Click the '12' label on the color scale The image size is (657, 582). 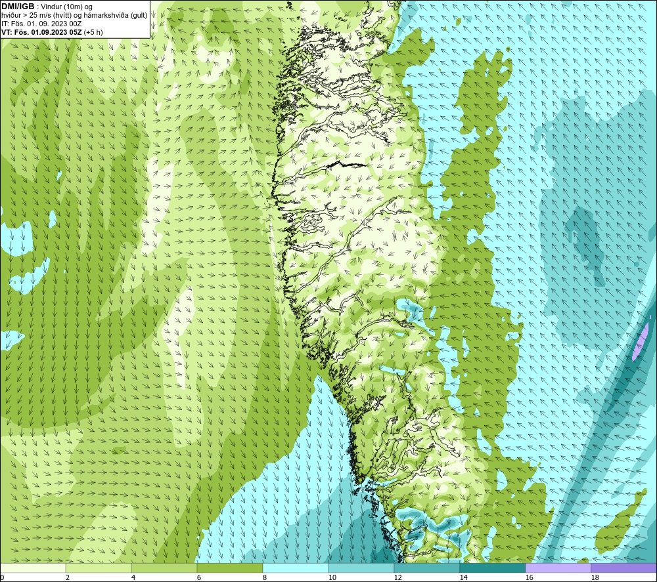click(x=397, y=578)
